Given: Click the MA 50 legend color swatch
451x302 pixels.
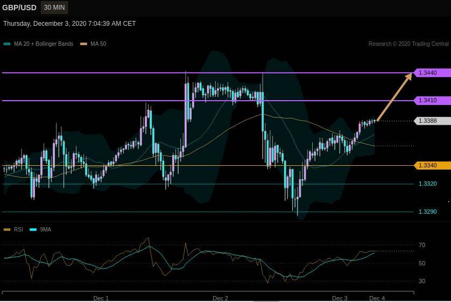Looking at the screenshot, I should (84, 44).
